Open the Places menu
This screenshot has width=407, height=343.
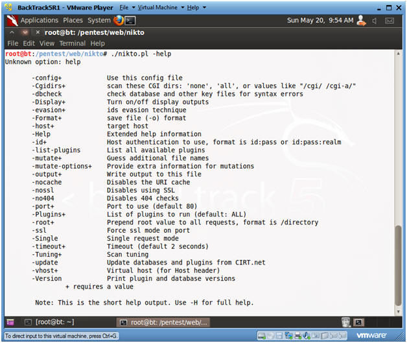tap(73, 20)
